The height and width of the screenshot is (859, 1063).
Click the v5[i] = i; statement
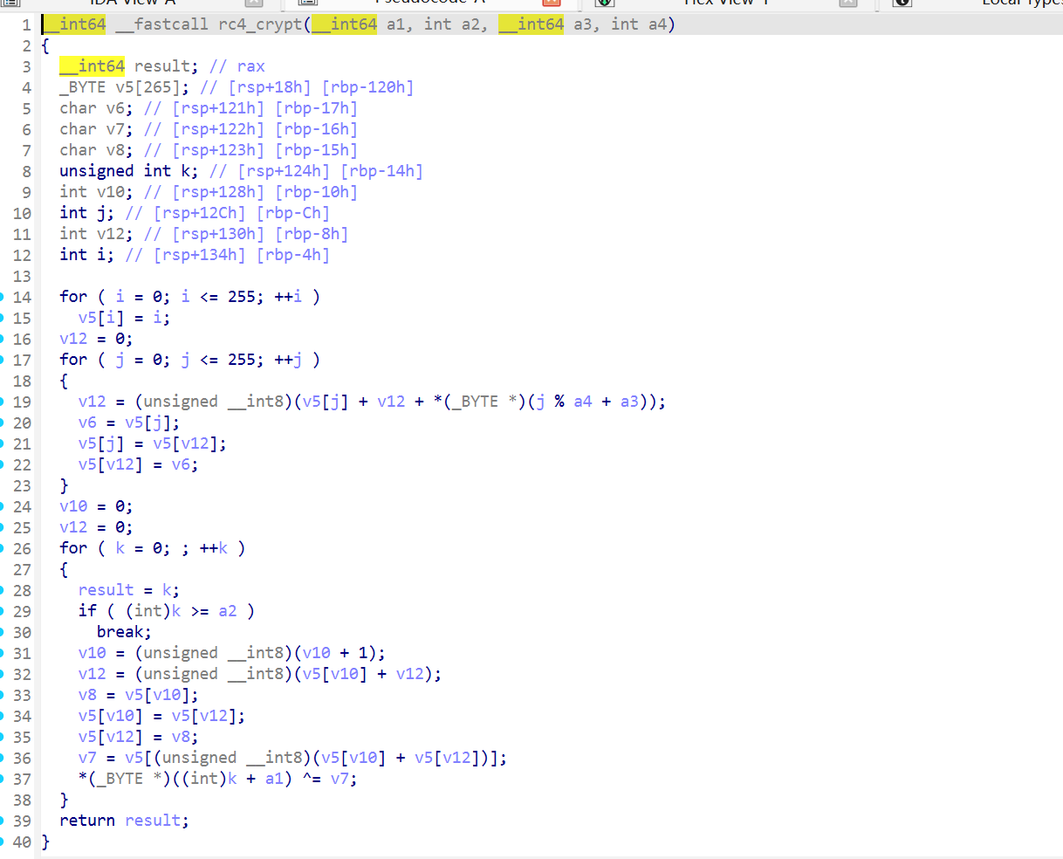coord(125,318)
